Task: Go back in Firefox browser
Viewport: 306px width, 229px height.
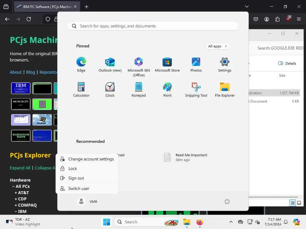Action: [x=7, y=19]
